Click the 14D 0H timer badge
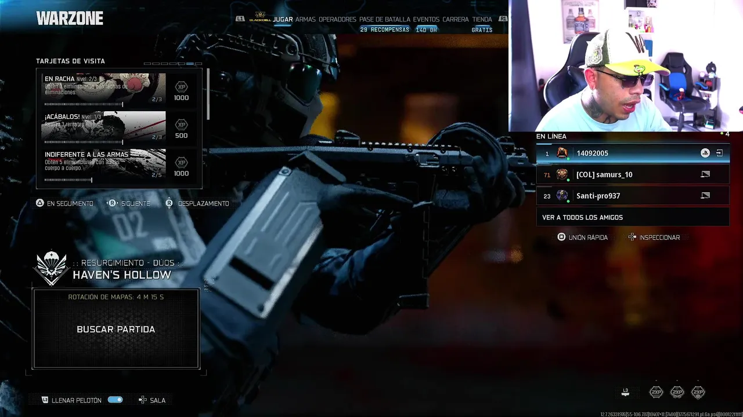The height and width of the screenshot is (417, 743). 426,30
